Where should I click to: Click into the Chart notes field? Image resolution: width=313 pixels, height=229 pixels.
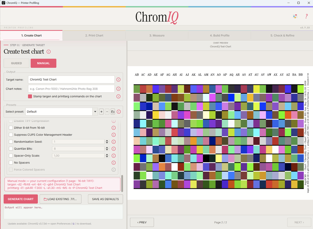click(71, 89)
